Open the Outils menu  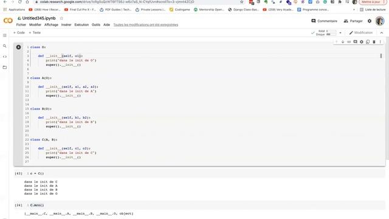click(96, 25)
